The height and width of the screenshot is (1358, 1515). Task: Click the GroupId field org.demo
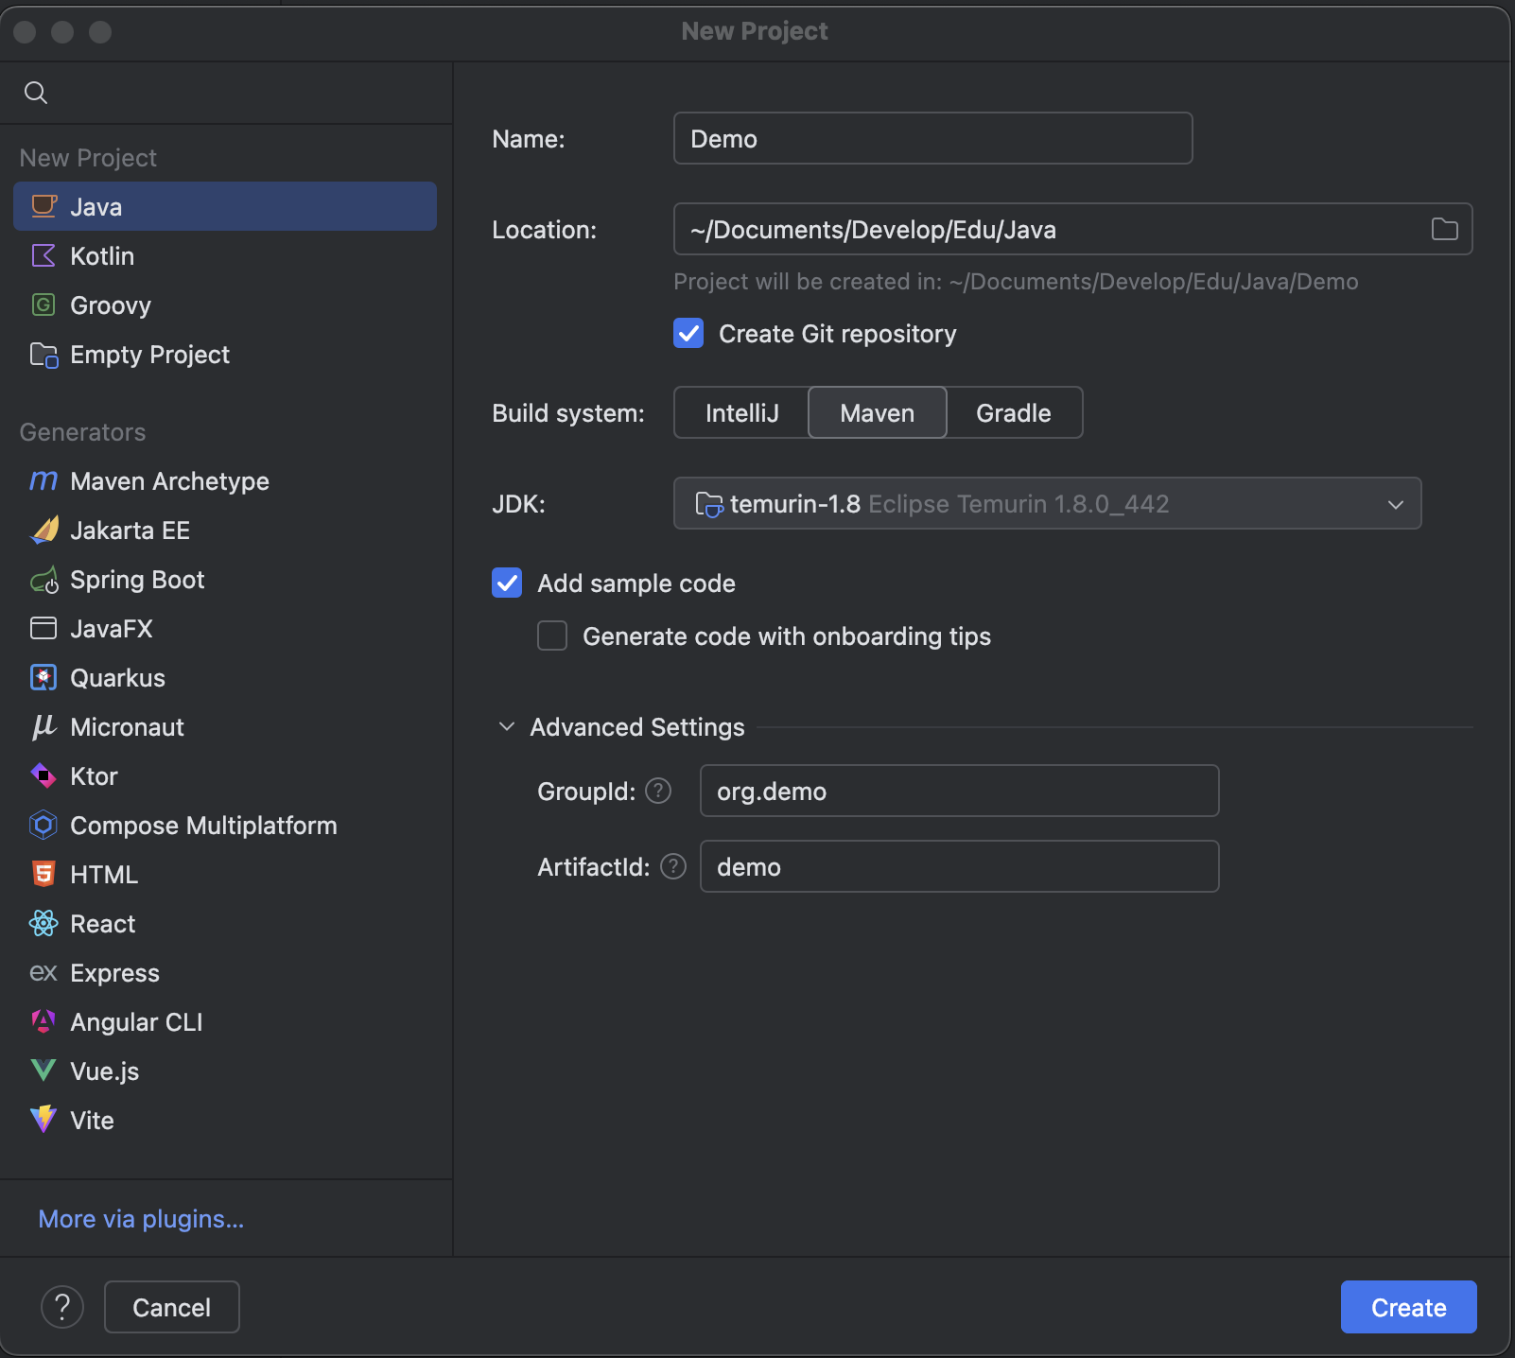coord(959,791)
